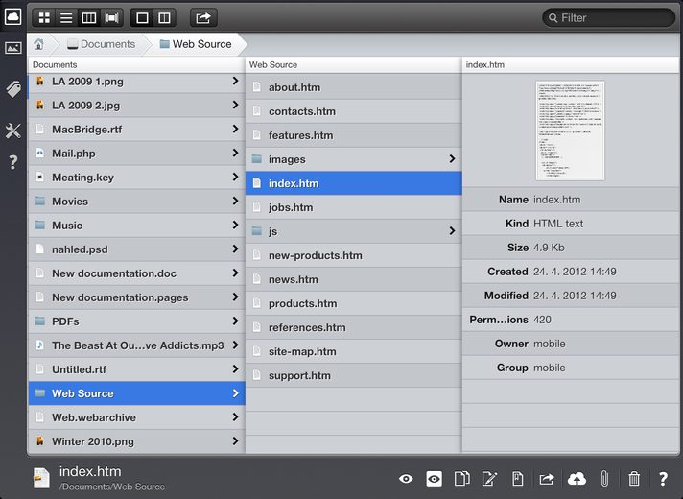The height and width of the screenshot is (499, 683).
Task: Select Mail.php file
Action: [x=136, y=153]
